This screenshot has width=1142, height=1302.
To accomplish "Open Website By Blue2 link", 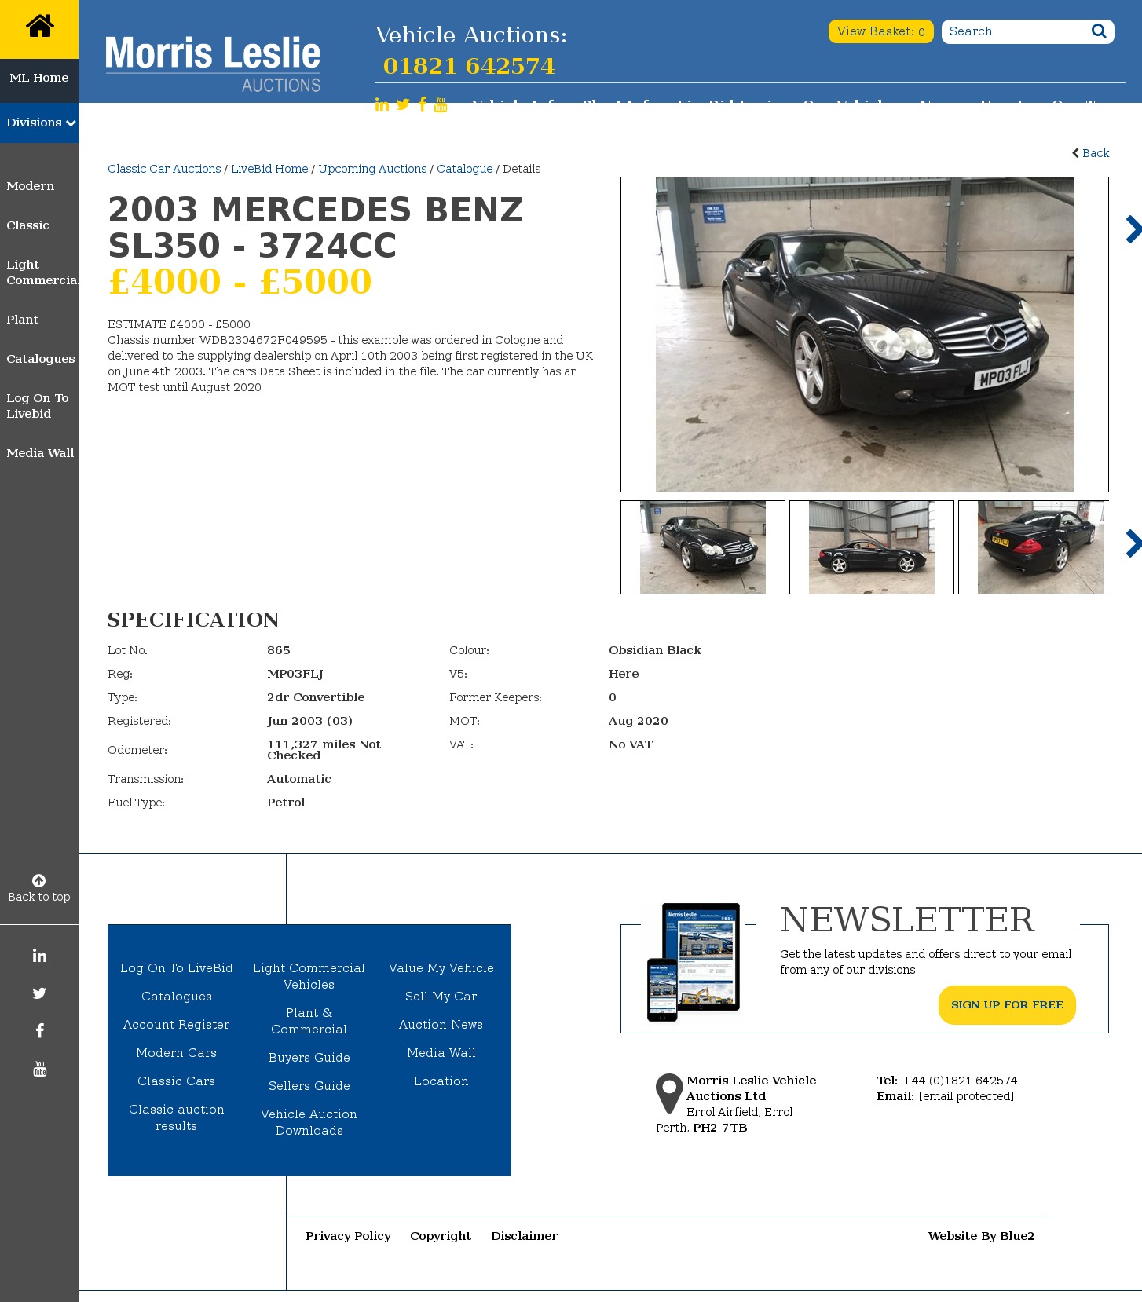I will pyautogui.click(x=981, y=1236).
